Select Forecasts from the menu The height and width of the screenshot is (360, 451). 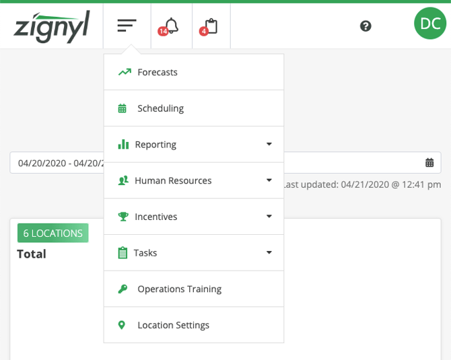coord(158,72)
